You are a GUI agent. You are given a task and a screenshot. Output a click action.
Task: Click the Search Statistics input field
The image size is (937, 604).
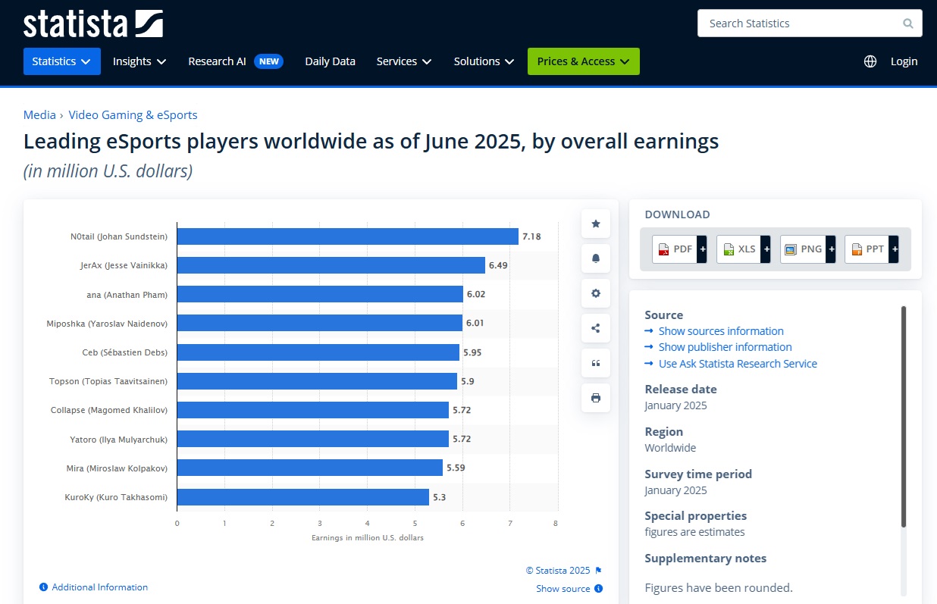pyautogui.click(x=810, y=23)
